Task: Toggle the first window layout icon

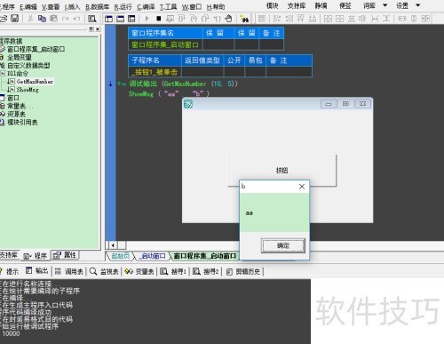Action: 108,19
